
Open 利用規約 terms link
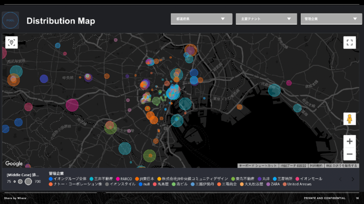pos(316,166)
